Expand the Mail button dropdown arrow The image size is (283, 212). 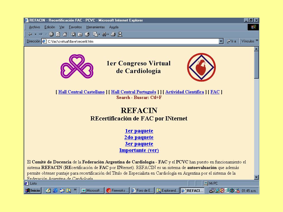(99, 34)
